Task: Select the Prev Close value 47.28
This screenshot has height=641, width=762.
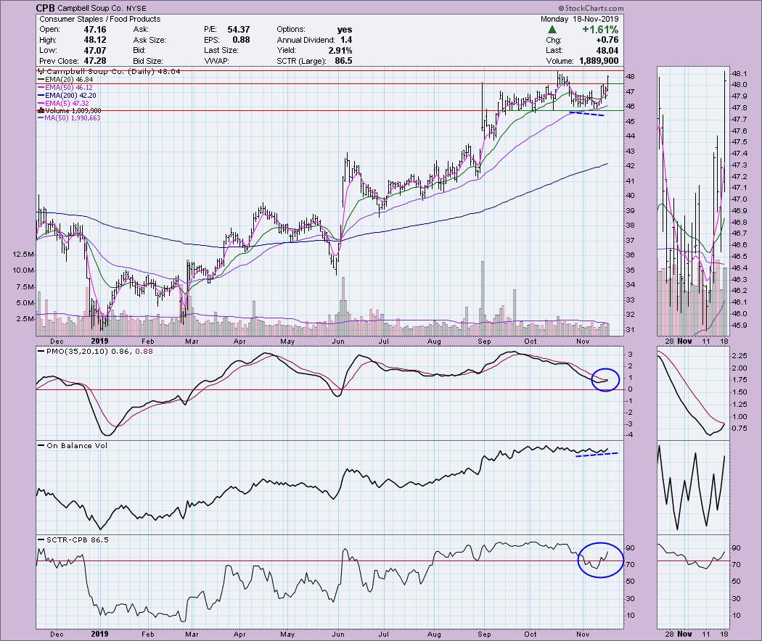Action: 95,61
